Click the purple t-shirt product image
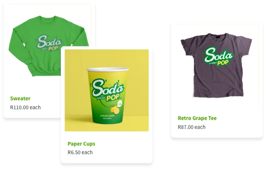The image size is (266, 169). point(216,65)
